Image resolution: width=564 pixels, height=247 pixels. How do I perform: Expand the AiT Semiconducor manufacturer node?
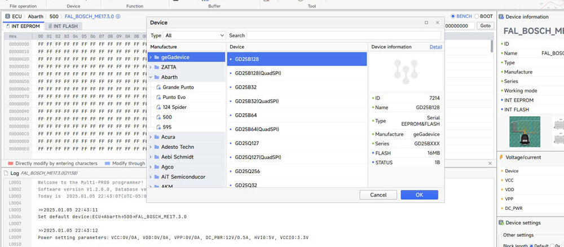pyautogui.click(x=151, y=177)
